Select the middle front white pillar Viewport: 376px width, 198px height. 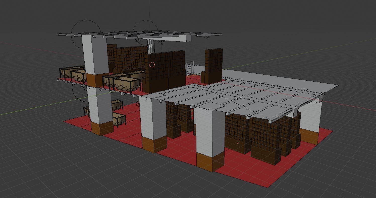point(154,124)
